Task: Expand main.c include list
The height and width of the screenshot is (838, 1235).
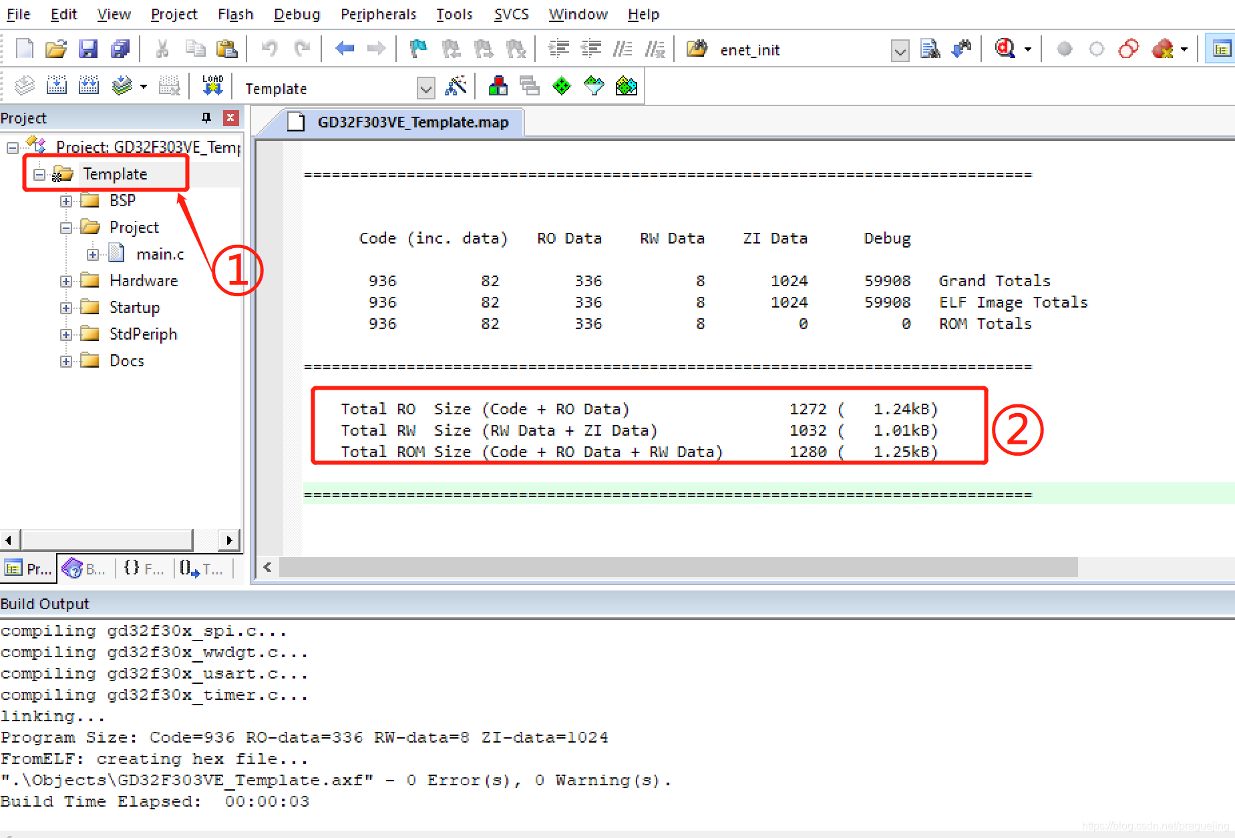Action: [93, 255]
